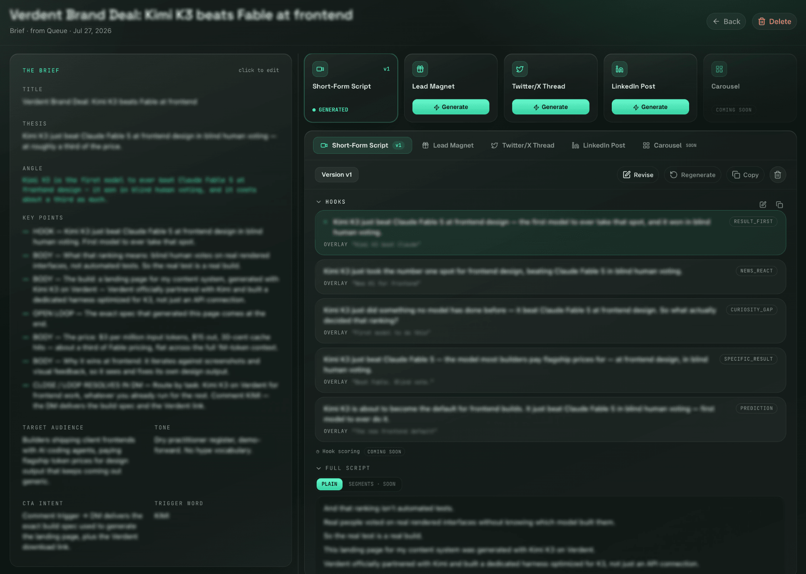Viewport: 806px width, 574px height.
Task: Edit the TARGET AUDIENCE text
Action: point(79,460)
